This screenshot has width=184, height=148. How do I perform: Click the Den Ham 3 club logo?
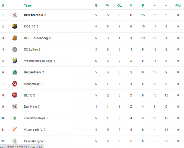[x=15, y=107]
